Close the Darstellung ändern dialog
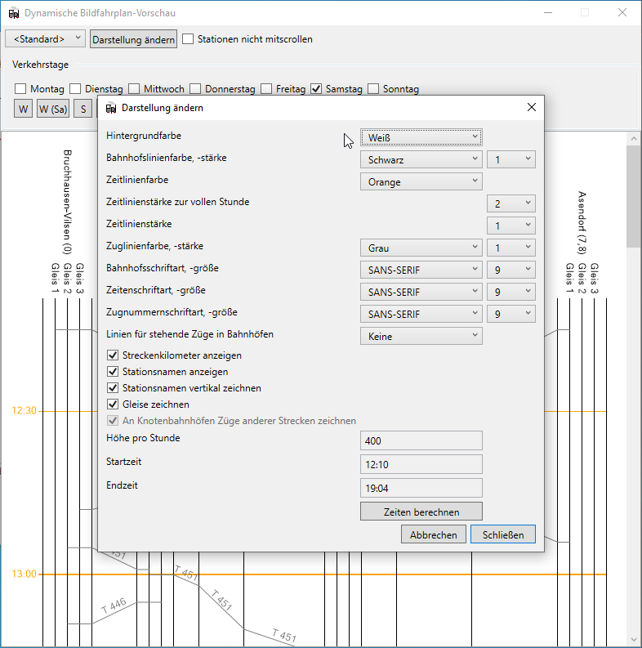Image resolution: width=642 pixels, height=648 pixels. point(531,107)
